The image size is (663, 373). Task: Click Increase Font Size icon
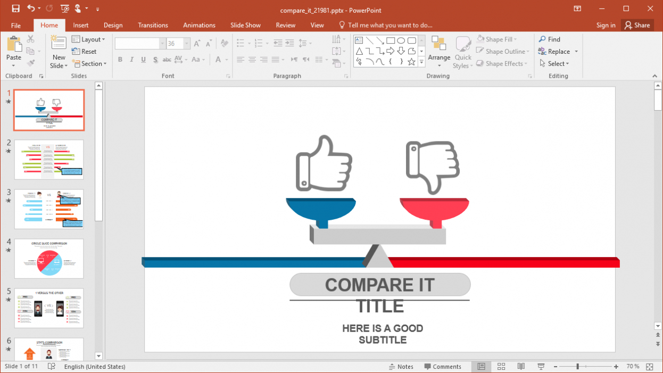[x=197, y=44]
